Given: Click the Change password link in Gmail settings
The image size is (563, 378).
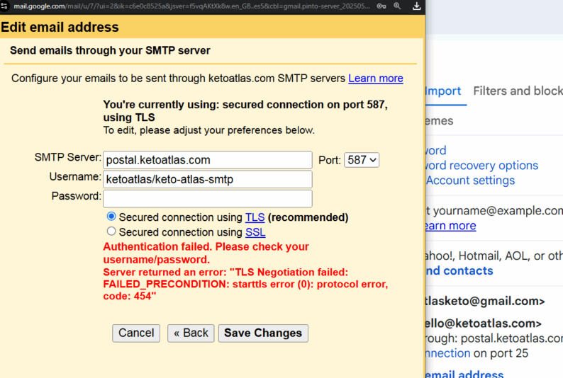Looking at the screenshot, I should coord(436,150).
